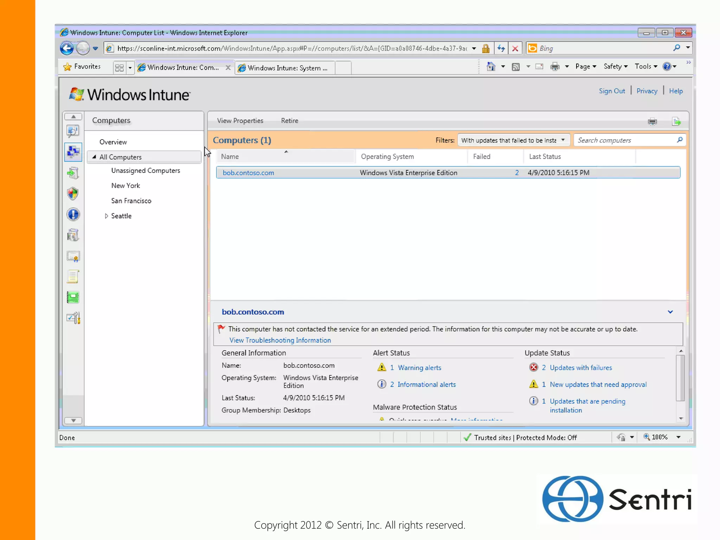Click View Troubleshooting Information link
720x540 pixels.
tap(280, 340)
